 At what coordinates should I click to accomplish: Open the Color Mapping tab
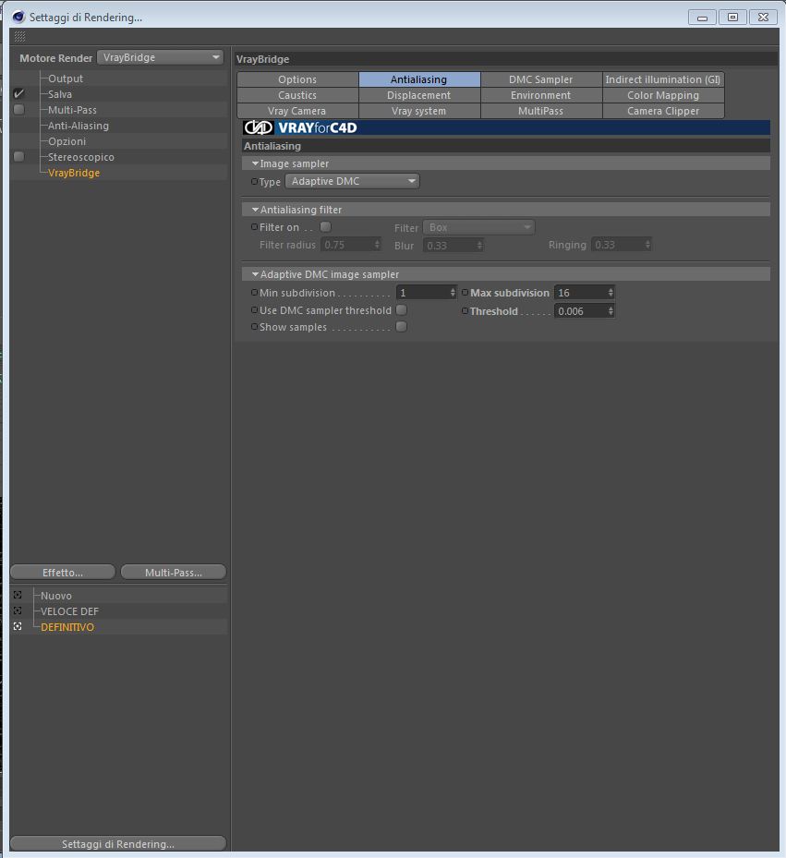(x=663, y=95)
